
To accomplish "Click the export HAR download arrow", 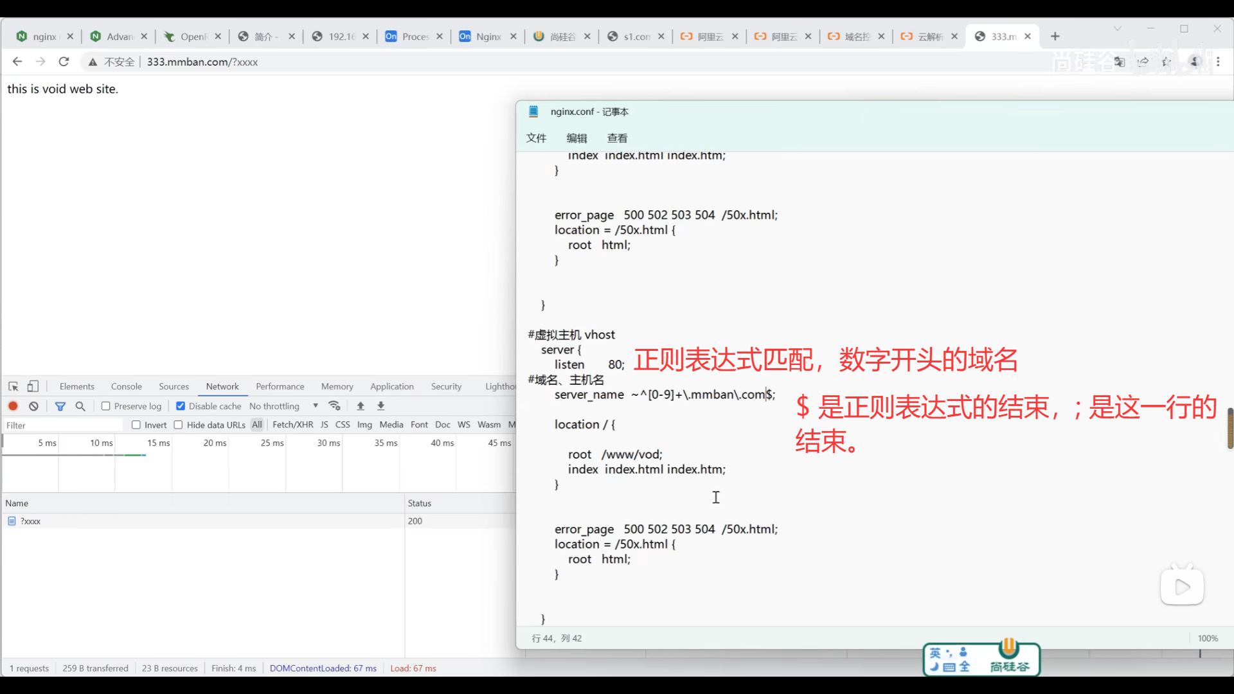I will 381,406.
